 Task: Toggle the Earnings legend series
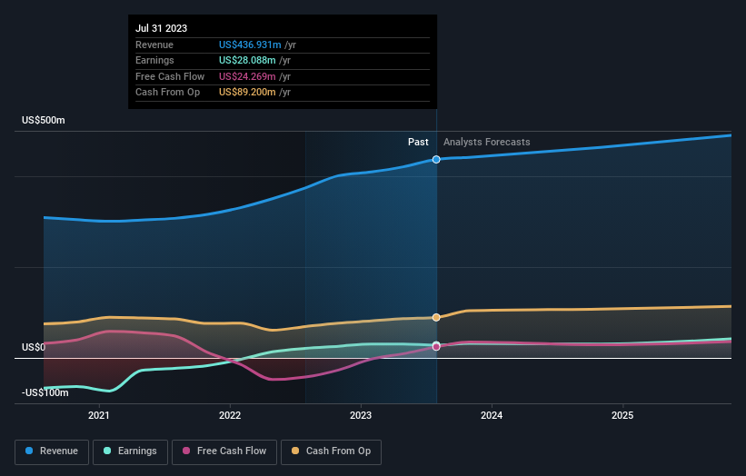click(x=130, y=451)
